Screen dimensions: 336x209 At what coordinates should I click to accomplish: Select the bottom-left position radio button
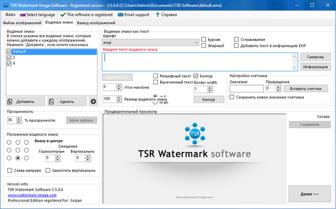click(9, 158)
